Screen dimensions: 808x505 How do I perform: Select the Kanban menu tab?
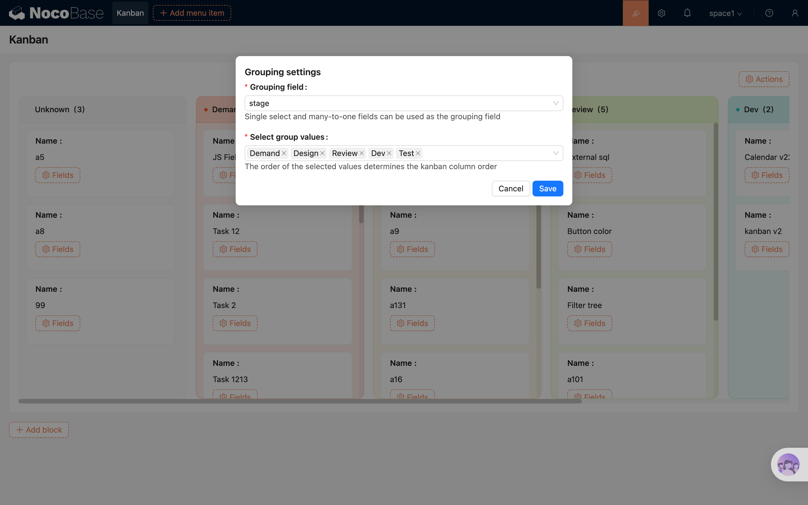click(x=130, y=13)
